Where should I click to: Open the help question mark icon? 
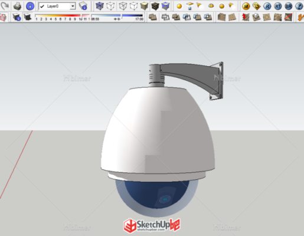point(299,6)
